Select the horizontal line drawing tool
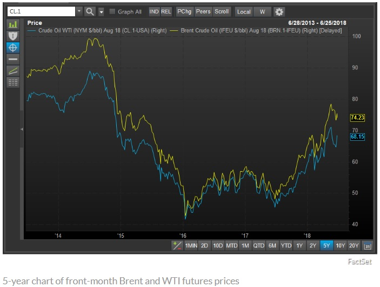 13,58
